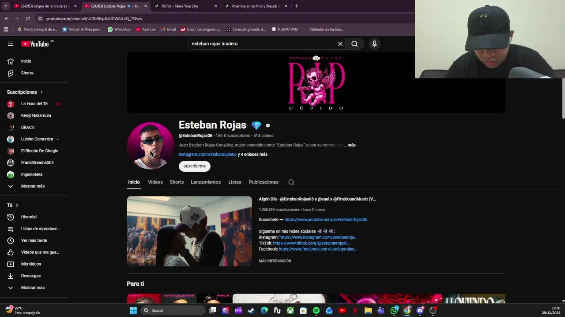Open La Hora del Té subscription
Screen dimensions: 565x317
(34, 104)
